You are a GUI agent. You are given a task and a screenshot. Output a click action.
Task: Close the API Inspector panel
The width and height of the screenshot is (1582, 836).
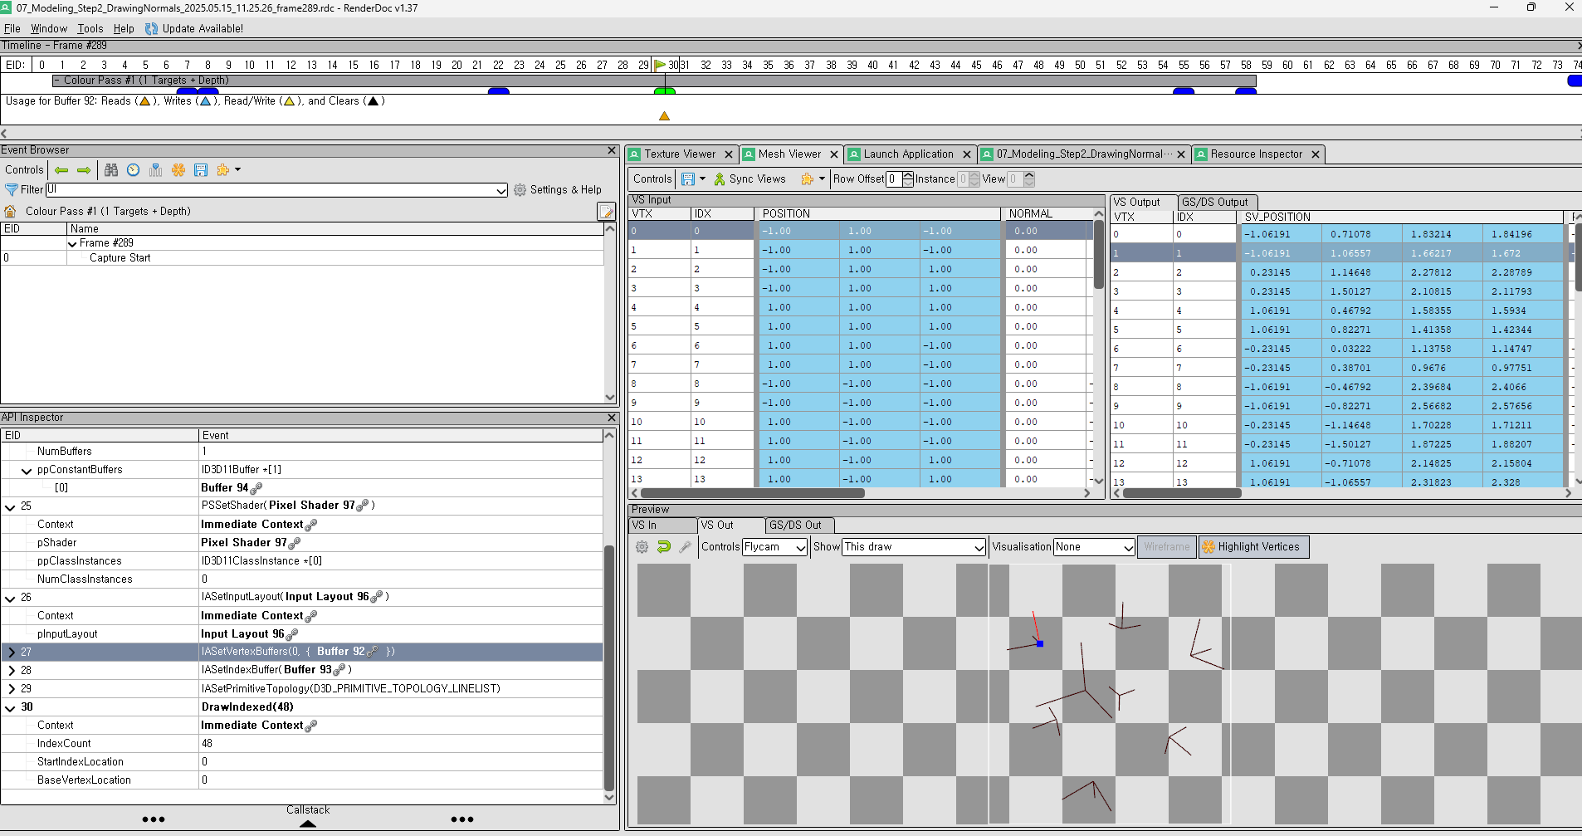click(x=612, y=418)
